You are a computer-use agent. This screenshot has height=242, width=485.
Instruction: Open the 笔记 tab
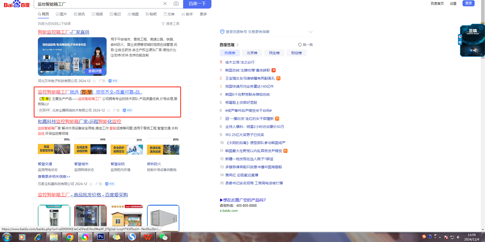click(x=115, y=14)
